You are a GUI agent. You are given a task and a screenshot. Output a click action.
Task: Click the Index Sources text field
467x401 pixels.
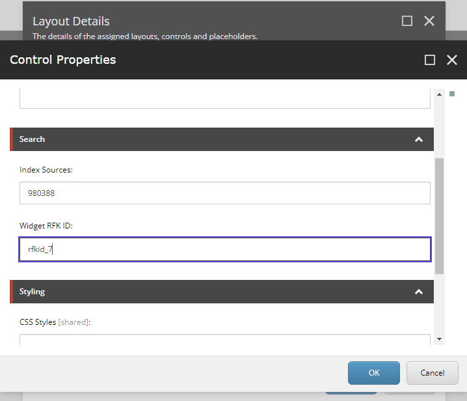click(224, 193)
